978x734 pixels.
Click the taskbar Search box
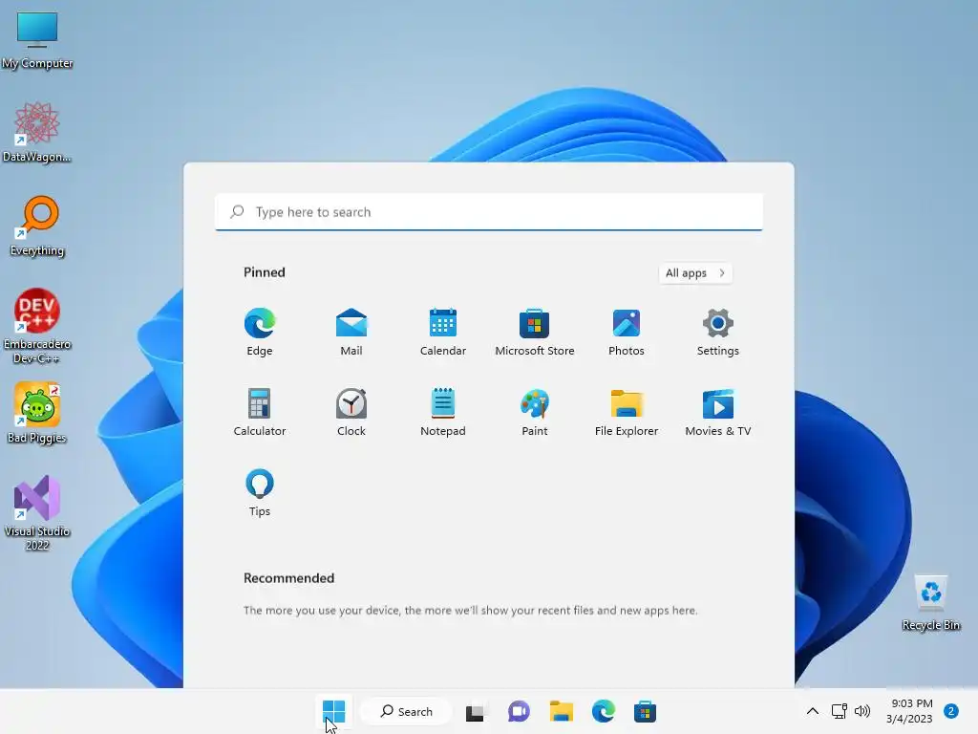[406, 711]
